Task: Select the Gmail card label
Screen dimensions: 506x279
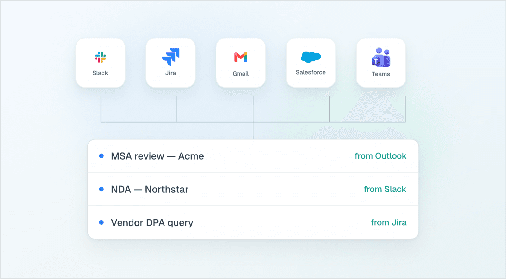Action: point(241,74)
